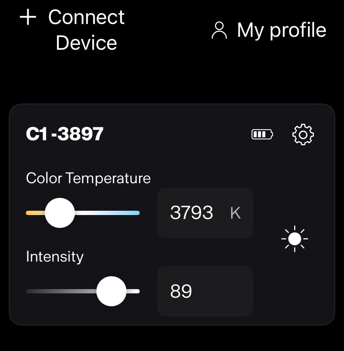Tap the plus icon beside Connect Device
Viewport: 344px width, 351px height.
tap(28, 17)
